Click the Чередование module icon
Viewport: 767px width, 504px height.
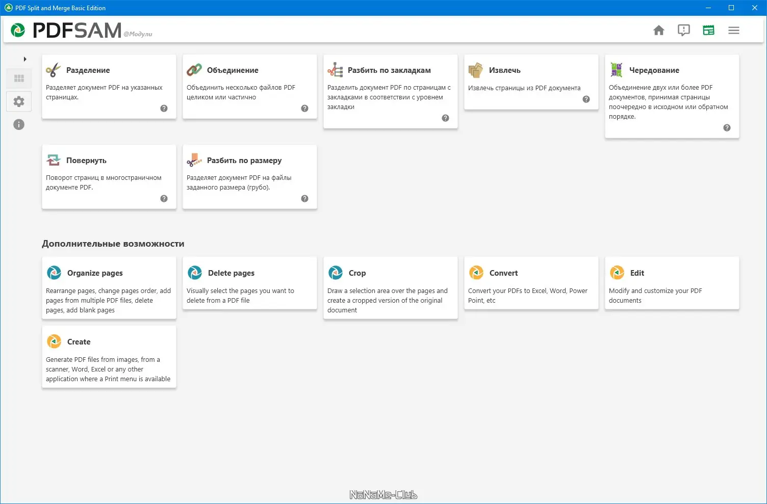(x=617, y=70)
